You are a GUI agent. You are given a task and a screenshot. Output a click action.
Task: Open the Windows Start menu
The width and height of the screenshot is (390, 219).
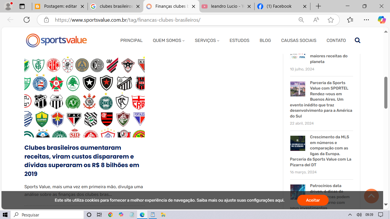click(x=5, y=215)
